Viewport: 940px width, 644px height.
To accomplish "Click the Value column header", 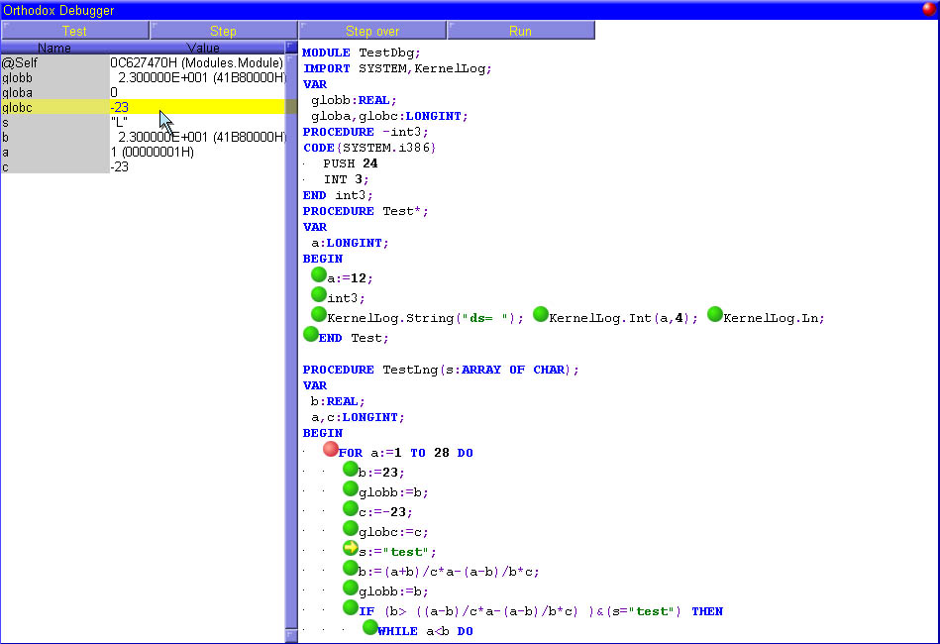I will pos(203,48).
